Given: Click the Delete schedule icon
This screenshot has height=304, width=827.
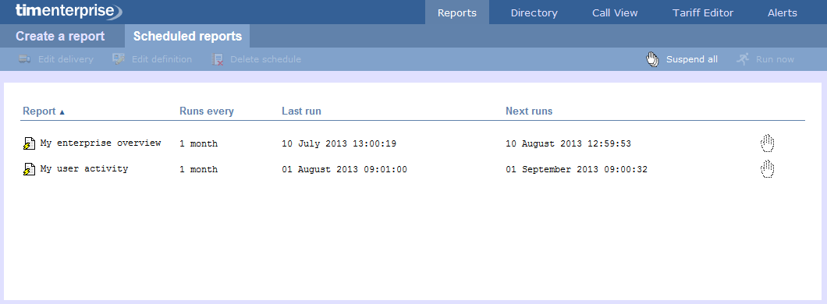Looking at the screenshot, I should pyautogui.click(x=218, y=59).
